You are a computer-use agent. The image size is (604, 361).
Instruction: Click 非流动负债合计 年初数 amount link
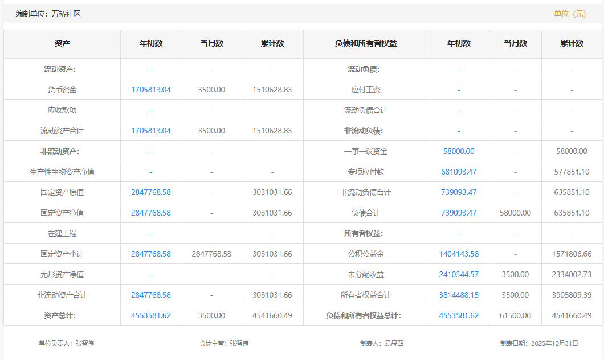(459, 192)
